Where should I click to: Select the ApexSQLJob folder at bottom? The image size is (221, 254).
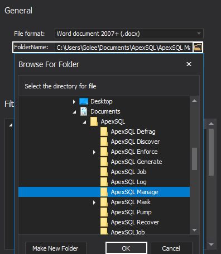point(128,232)
